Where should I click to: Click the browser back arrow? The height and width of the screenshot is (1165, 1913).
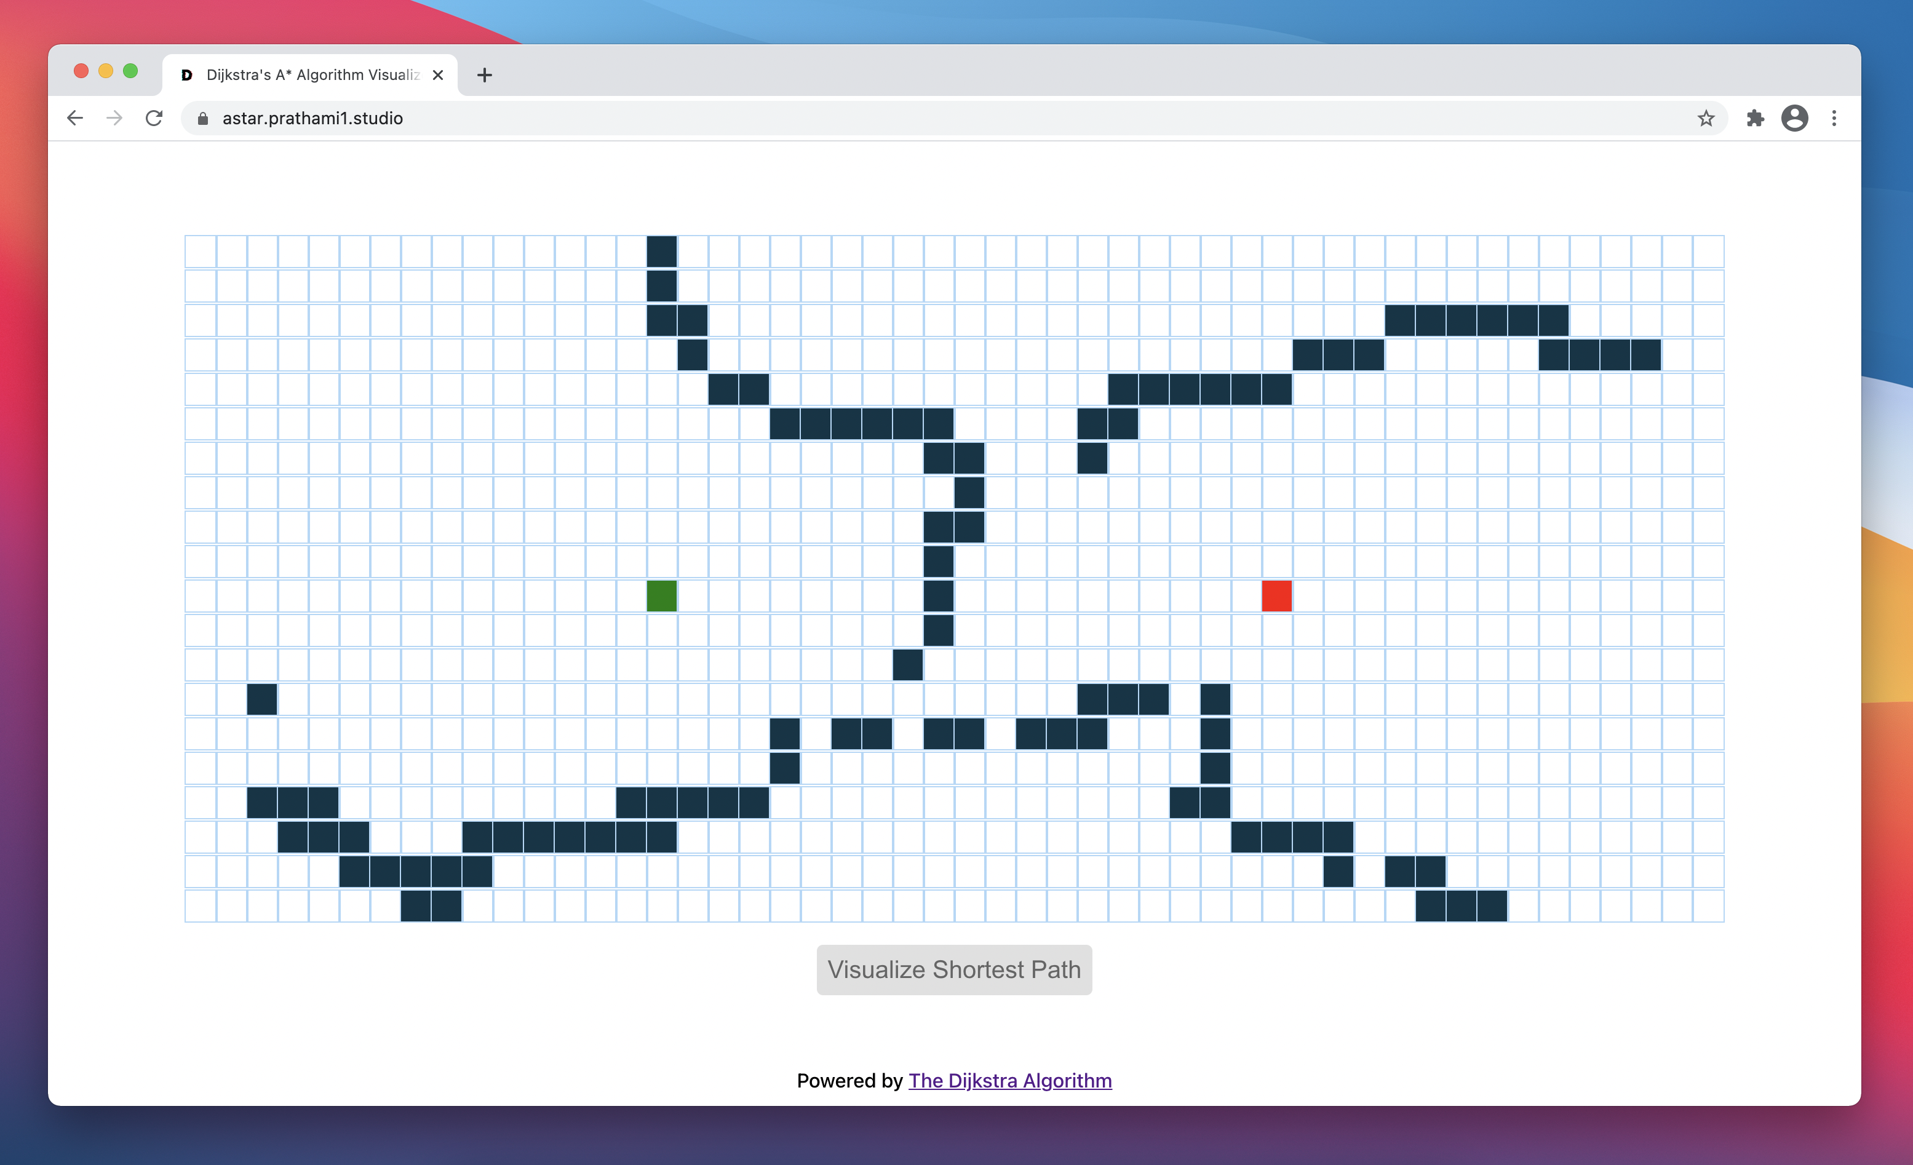point(74,118)
